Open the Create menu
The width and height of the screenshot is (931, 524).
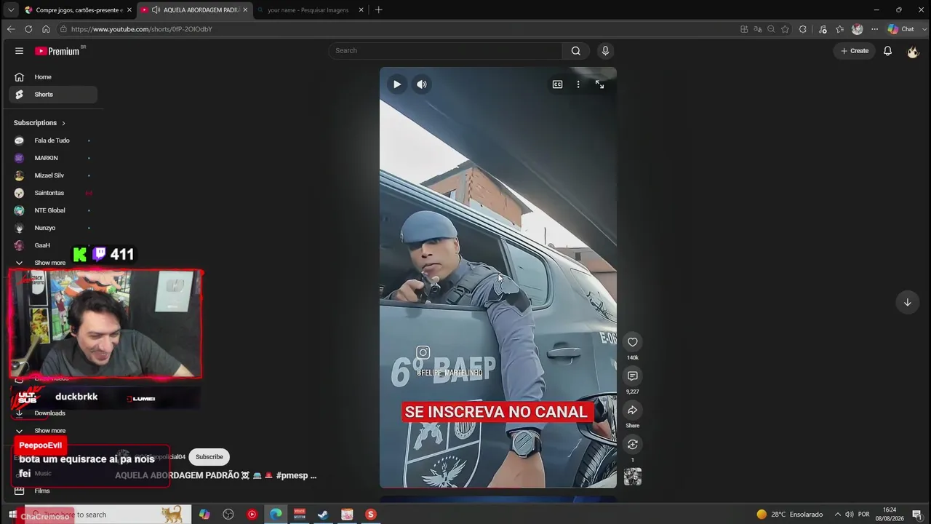click(855, 51)
